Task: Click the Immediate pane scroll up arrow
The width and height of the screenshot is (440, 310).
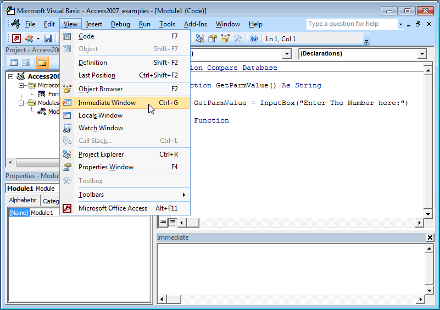Action: pyautogui.click(x=429, y=248)
